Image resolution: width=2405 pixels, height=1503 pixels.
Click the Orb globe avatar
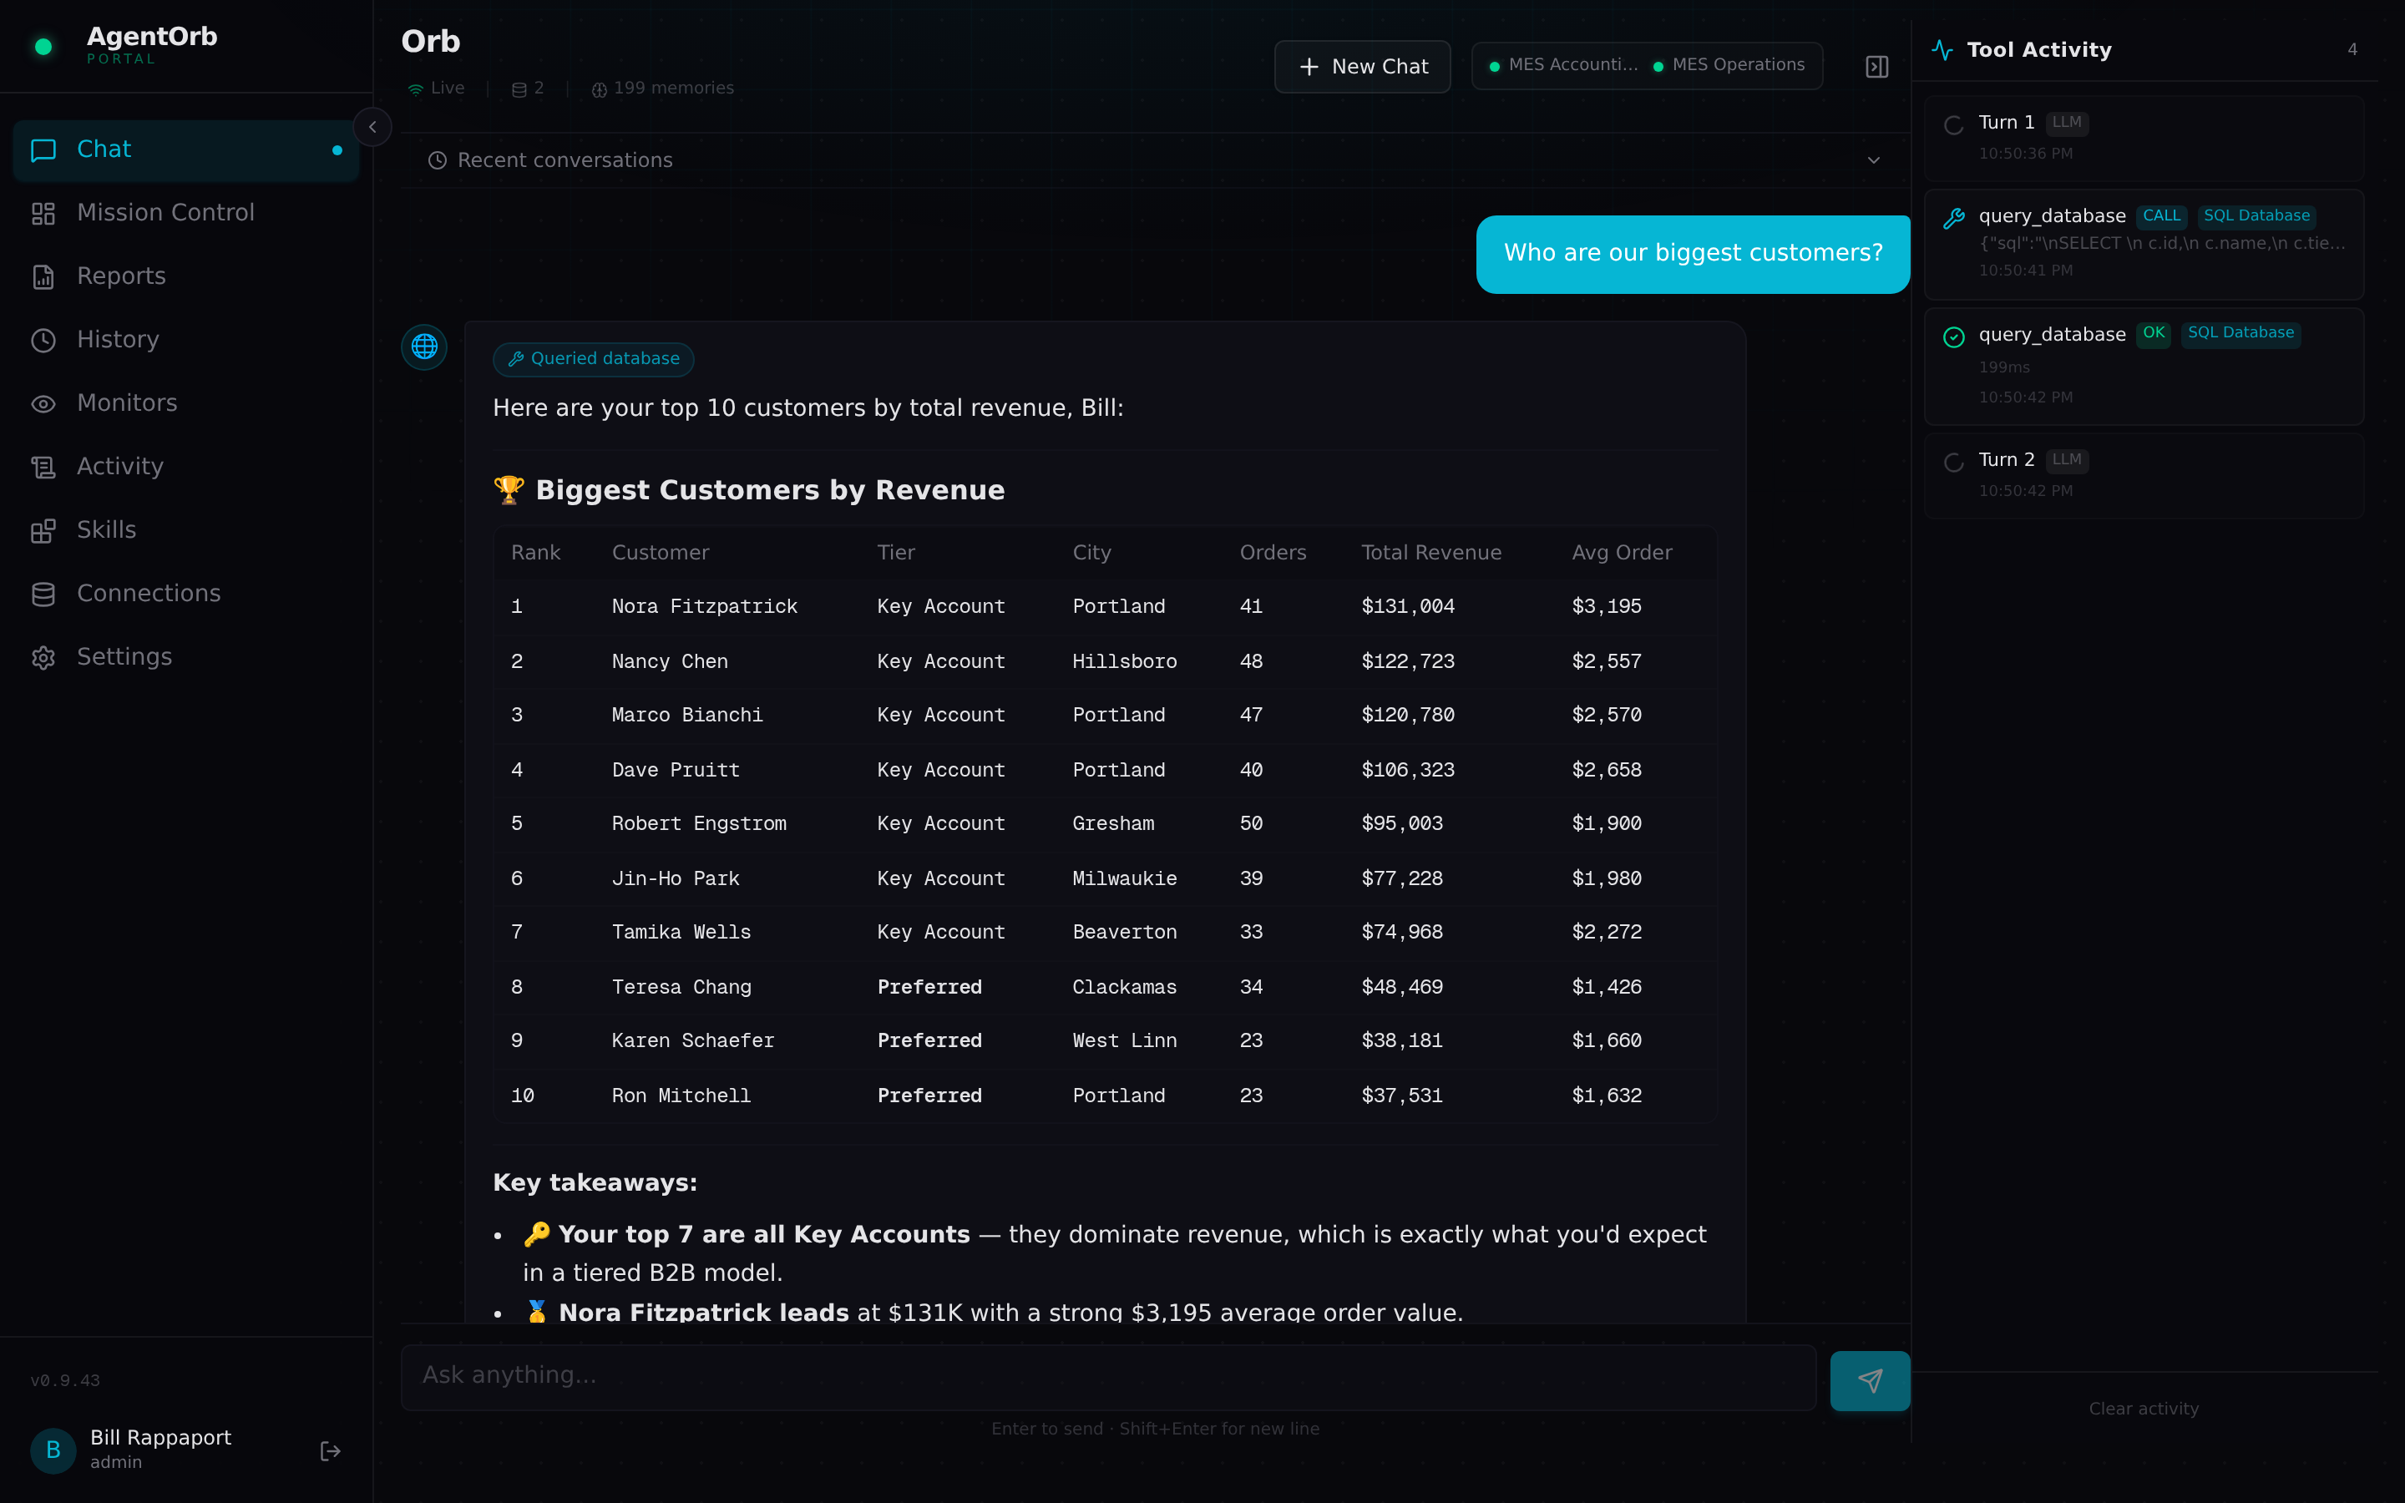point(424,347)
